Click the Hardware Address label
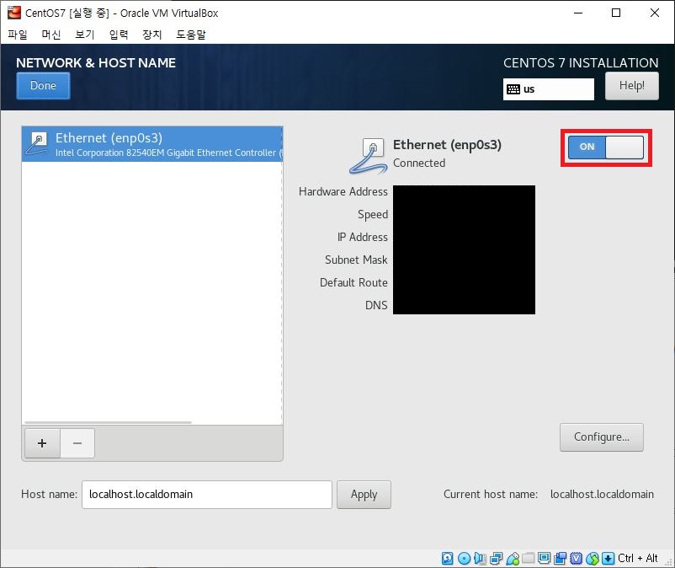 click(x=343, y=191)
